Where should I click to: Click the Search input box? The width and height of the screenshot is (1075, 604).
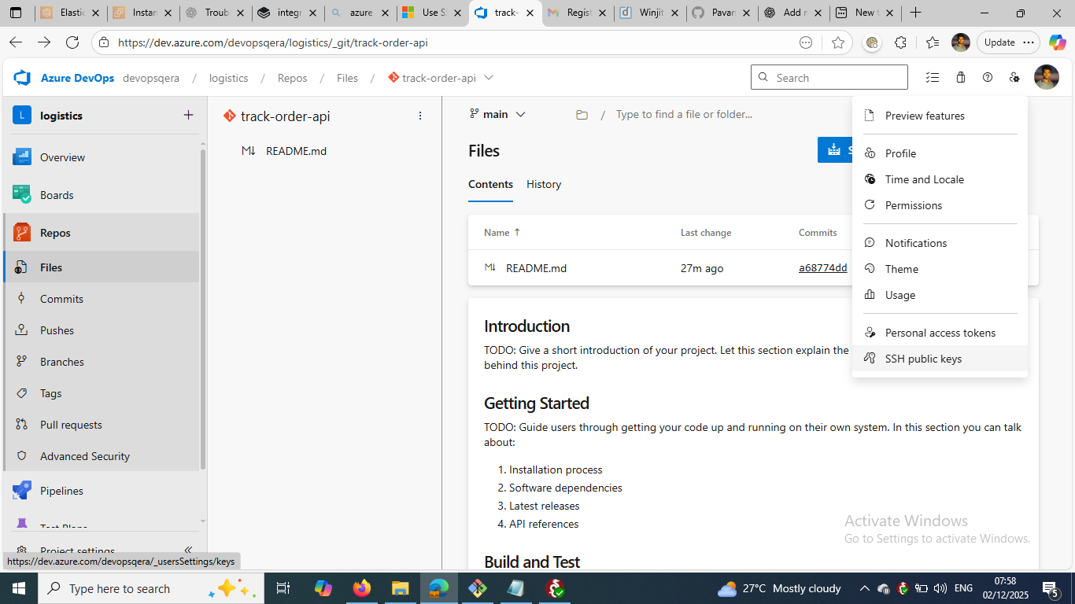(837, 78)
